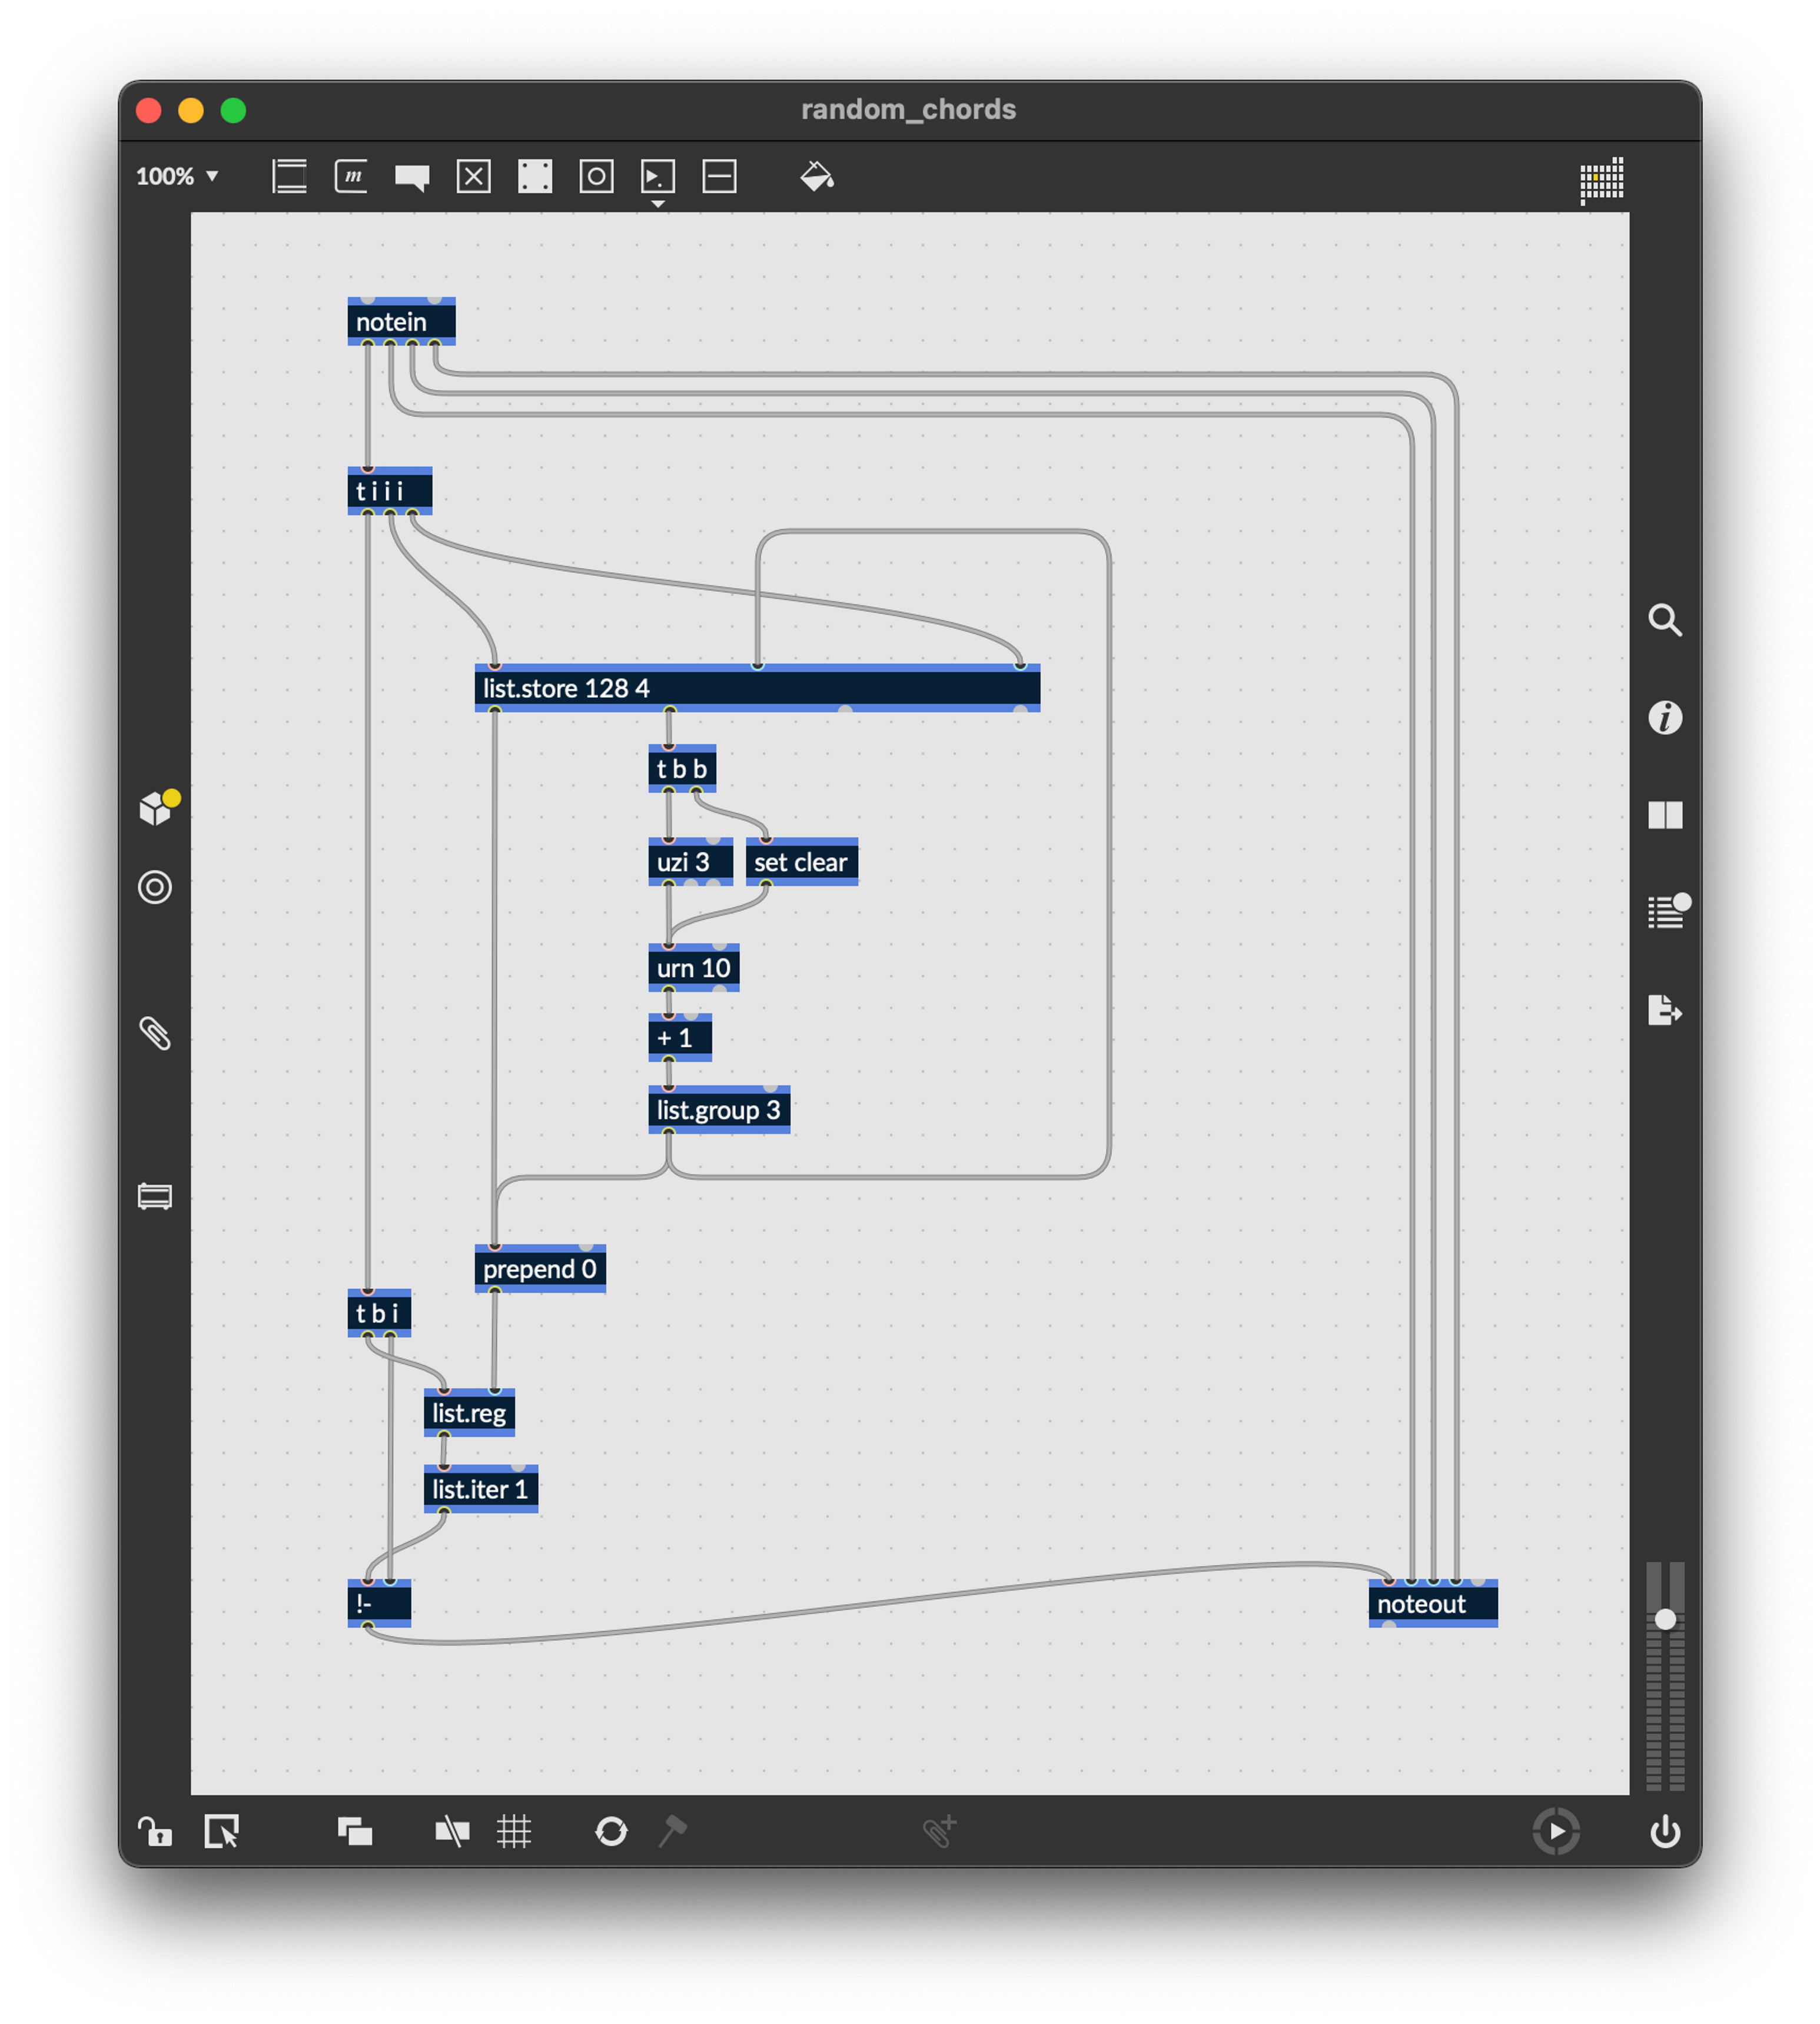Open the search sidebar magnifier
The width and height of the screenshot is (1820, 2024).
pyautogui.click(x=1665, y=620)
